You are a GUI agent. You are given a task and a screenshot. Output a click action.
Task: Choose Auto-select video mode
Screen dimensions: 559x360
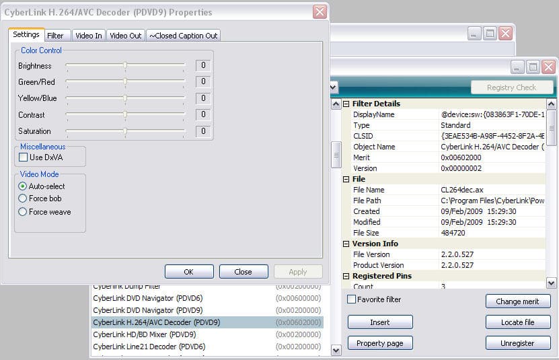tap(22, 186)
